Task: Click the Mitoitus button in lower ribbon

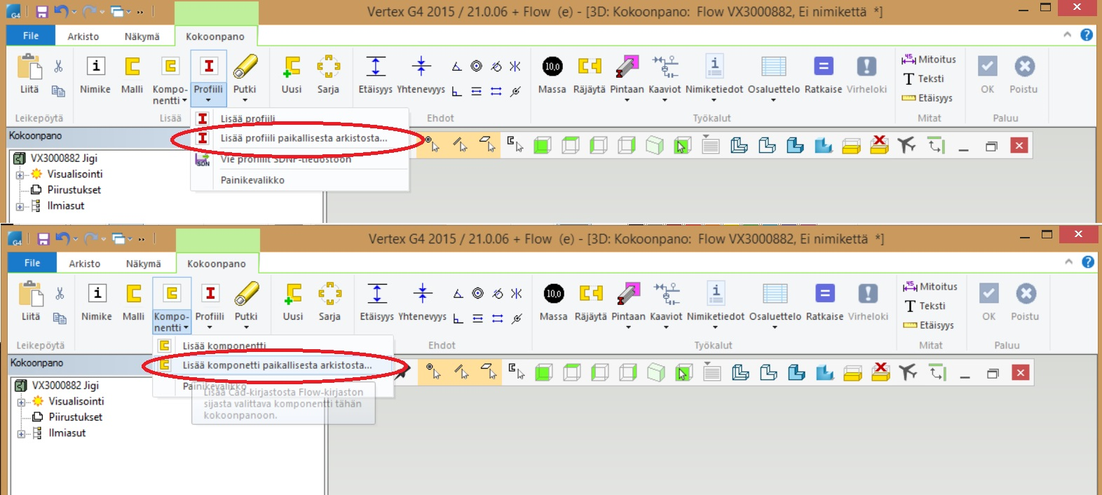Action: coord(930,287)
